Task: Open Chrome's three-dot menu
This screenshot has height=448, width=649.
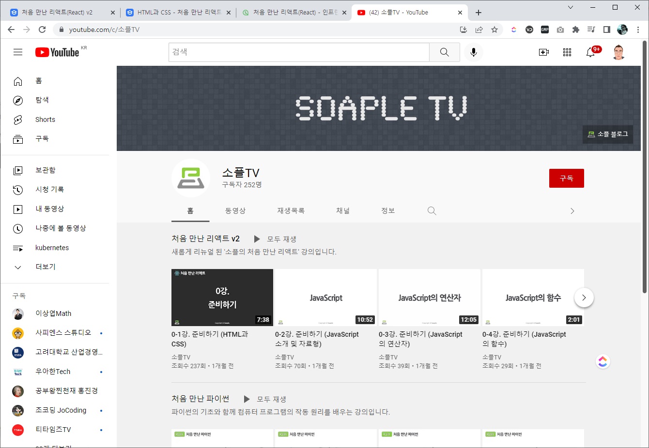Action: (x=639, y=30)
